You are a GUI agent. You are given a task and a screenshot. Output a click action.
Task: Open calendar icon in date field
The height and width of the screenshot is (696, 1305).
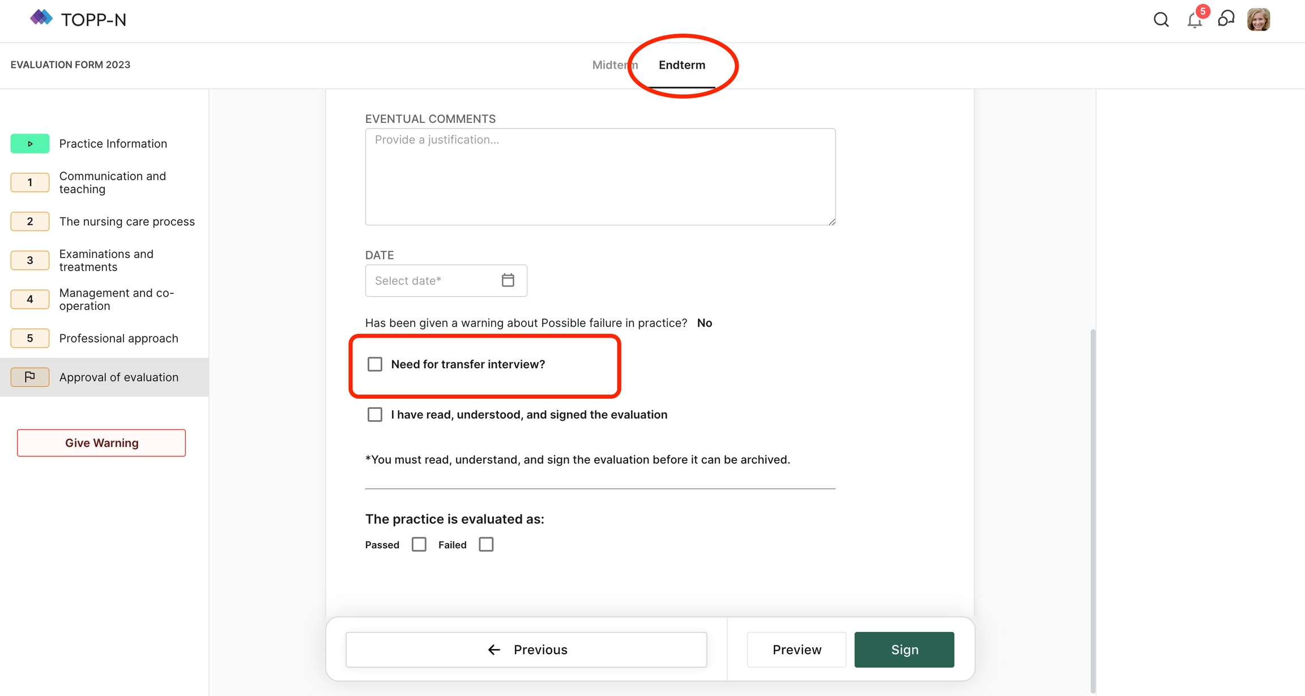pyautogui.click(x=507, y=280)
